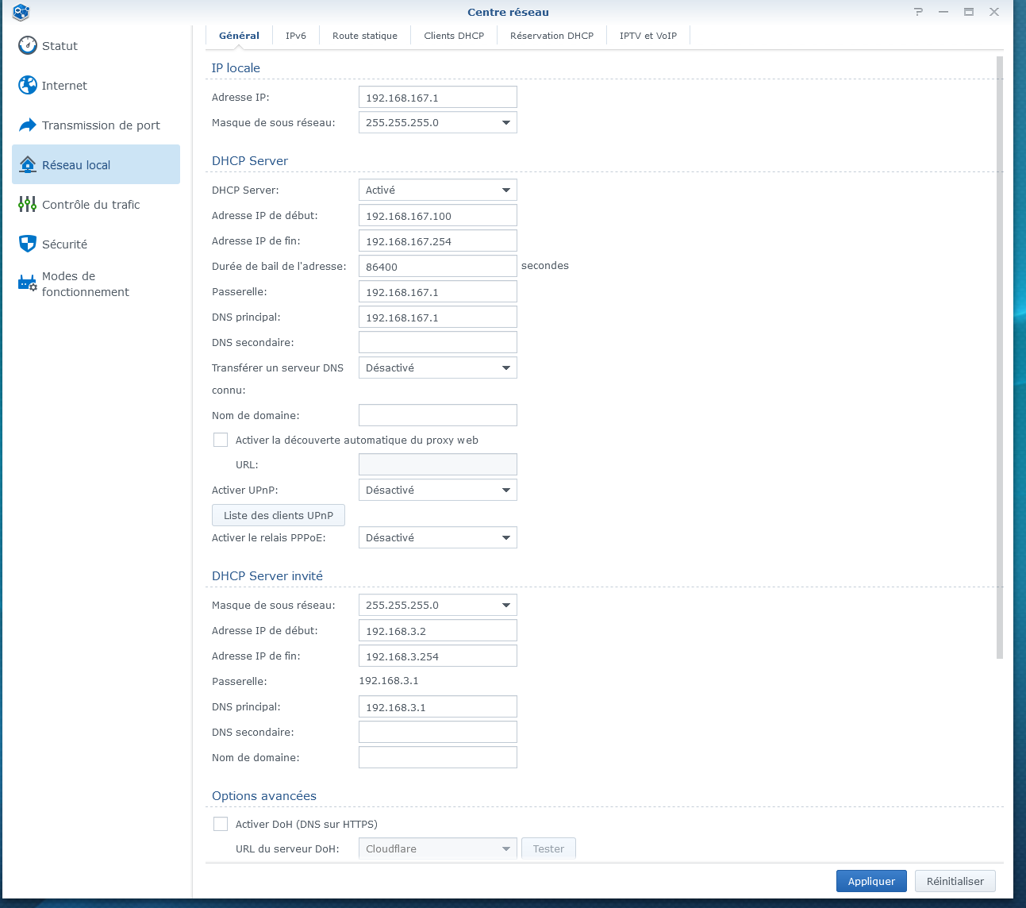Open IP locale subnet mask dropdown
The height and width of the screenshot is (908, 1026).
437,122
